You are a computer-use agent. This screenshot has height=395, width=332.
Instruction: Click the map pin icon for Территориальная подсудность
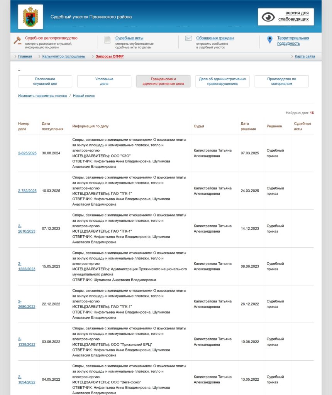(269, 40)
